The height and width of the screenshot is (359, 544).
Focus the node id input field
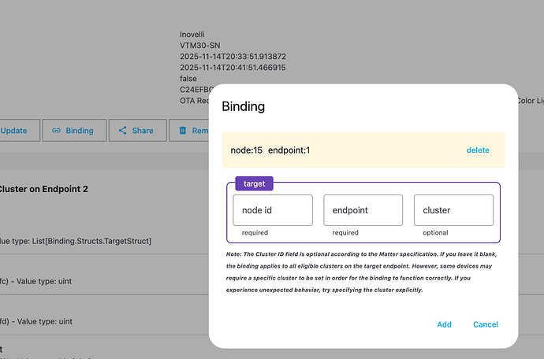click(273, 211)
